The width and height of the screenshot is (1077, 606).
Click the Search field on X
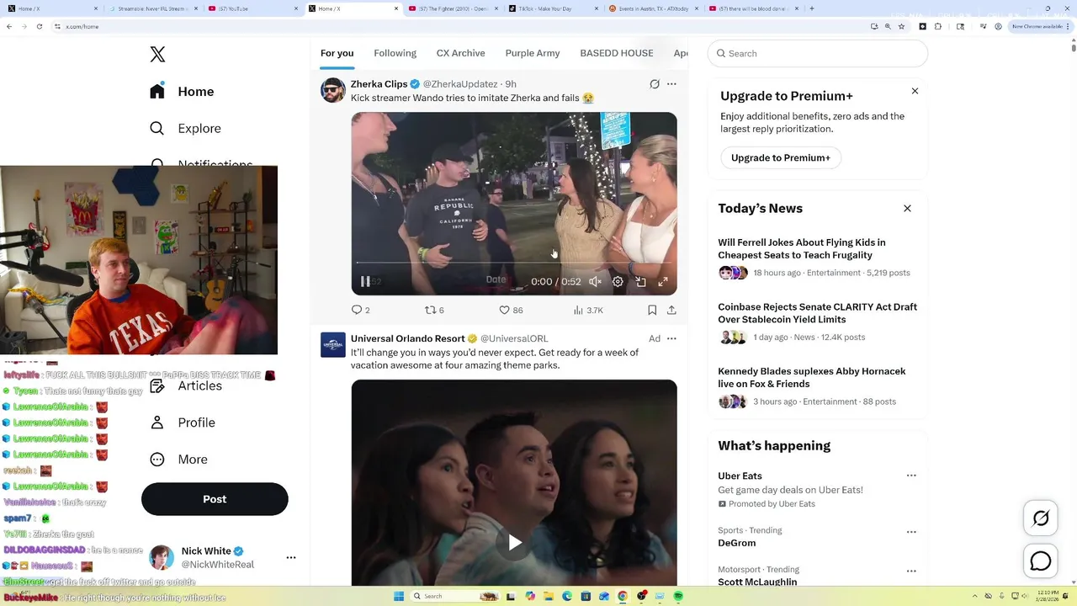(818, 53)
